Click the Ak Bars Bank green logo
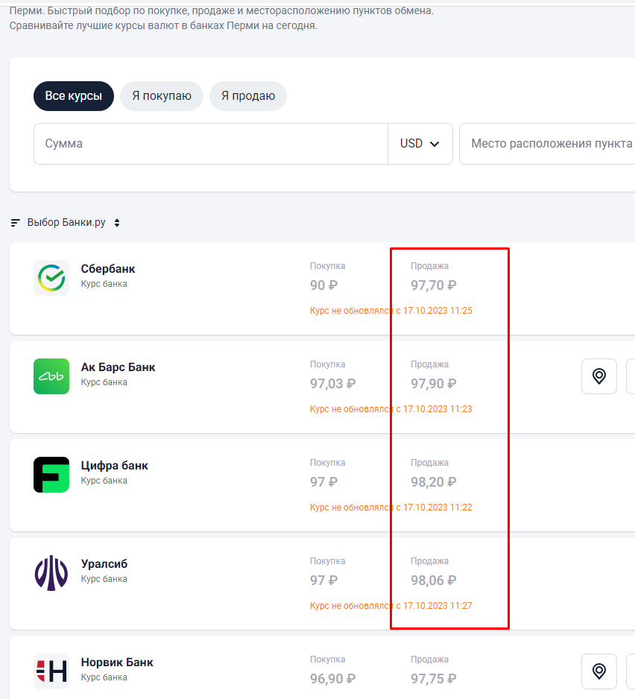This screenshot has height=699, width=635. click(x=51, y=376)
